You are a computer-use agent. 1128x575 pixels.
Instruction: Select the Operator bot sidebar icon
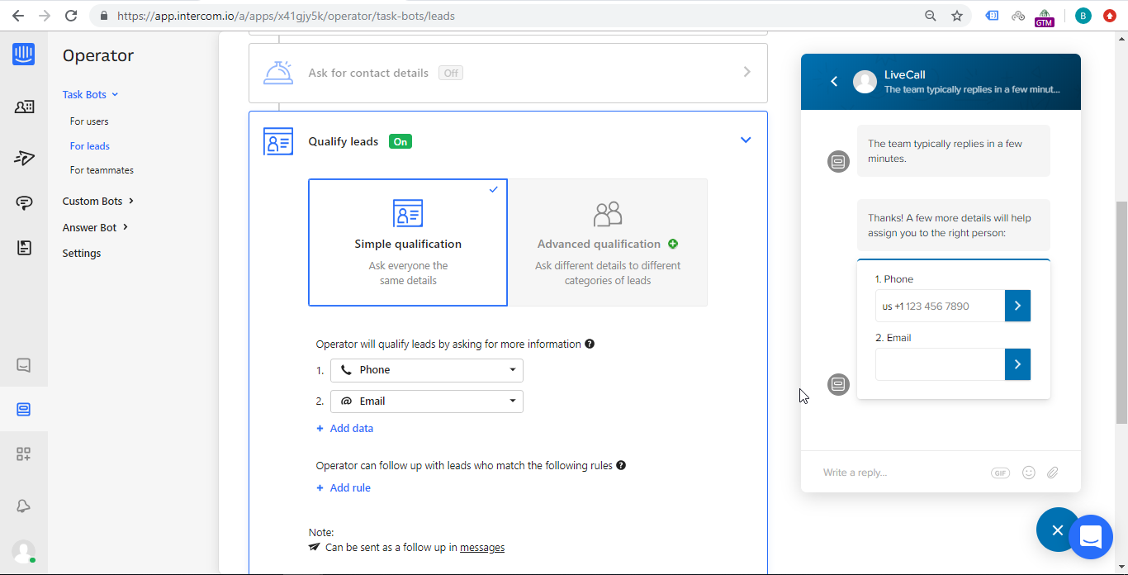24,409
